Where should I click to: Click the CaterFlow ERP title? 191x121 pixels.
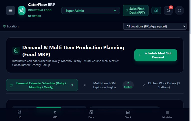pos(42,5)
